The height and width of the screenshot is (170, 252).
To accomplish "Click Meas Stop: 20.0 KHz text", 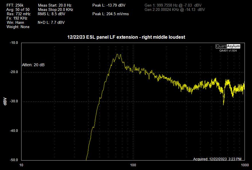I will click(56, 10).
